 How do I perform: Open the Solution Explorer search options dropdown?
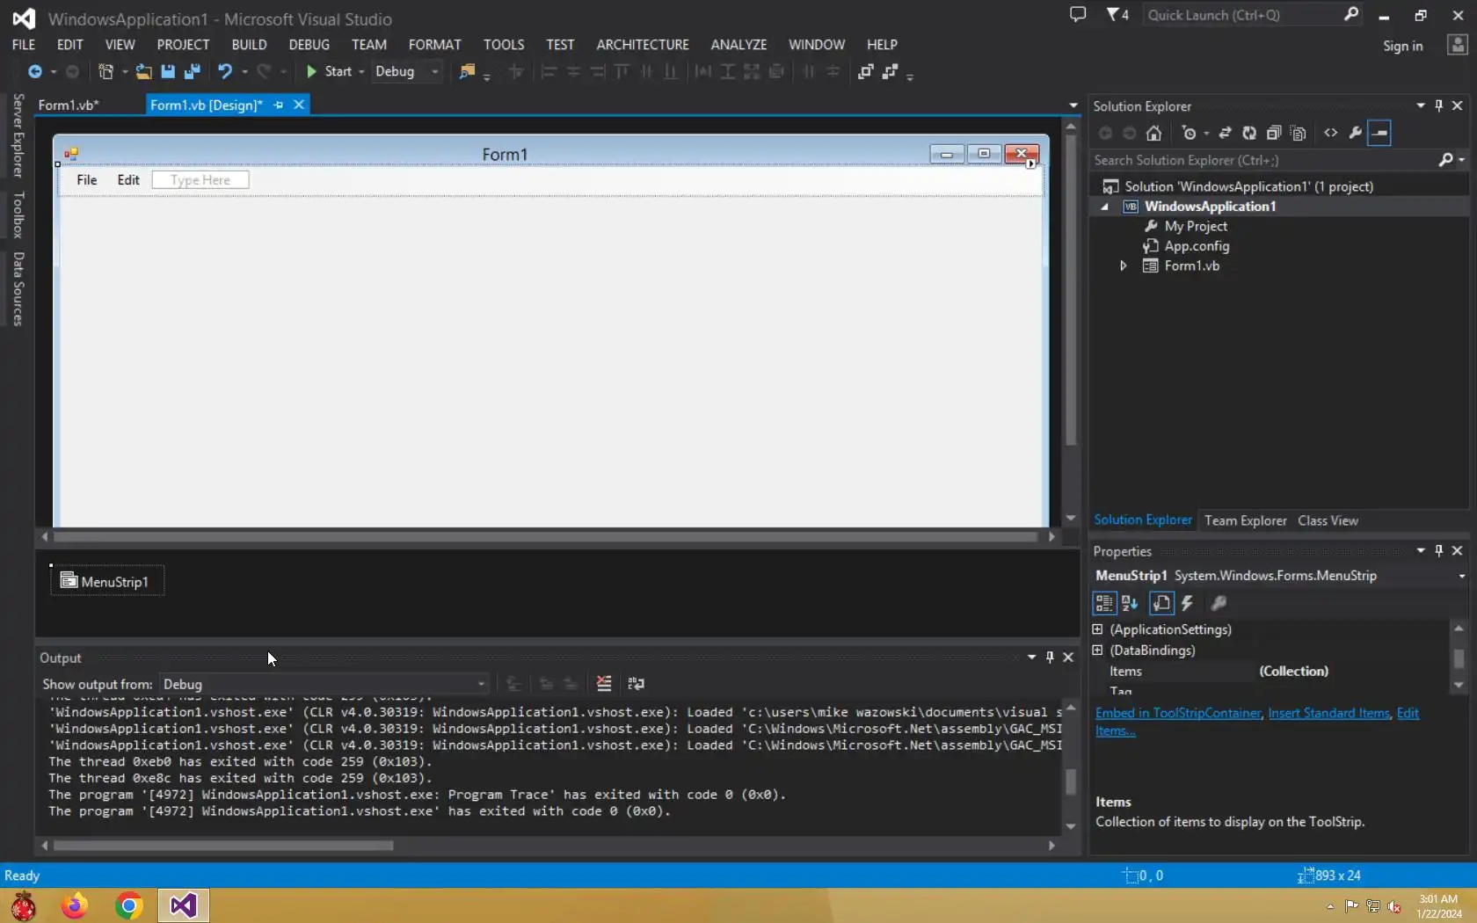point(1461,160)
